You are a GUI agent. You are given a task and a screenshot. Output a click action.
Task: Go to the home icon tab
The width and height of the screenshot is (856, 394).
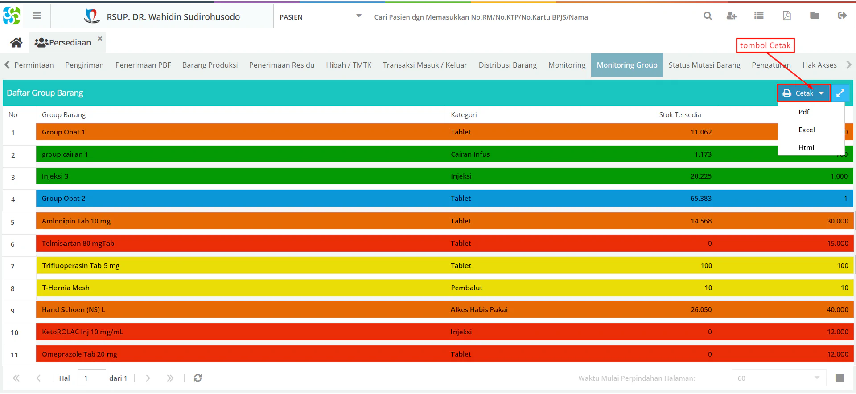(16, 43)
